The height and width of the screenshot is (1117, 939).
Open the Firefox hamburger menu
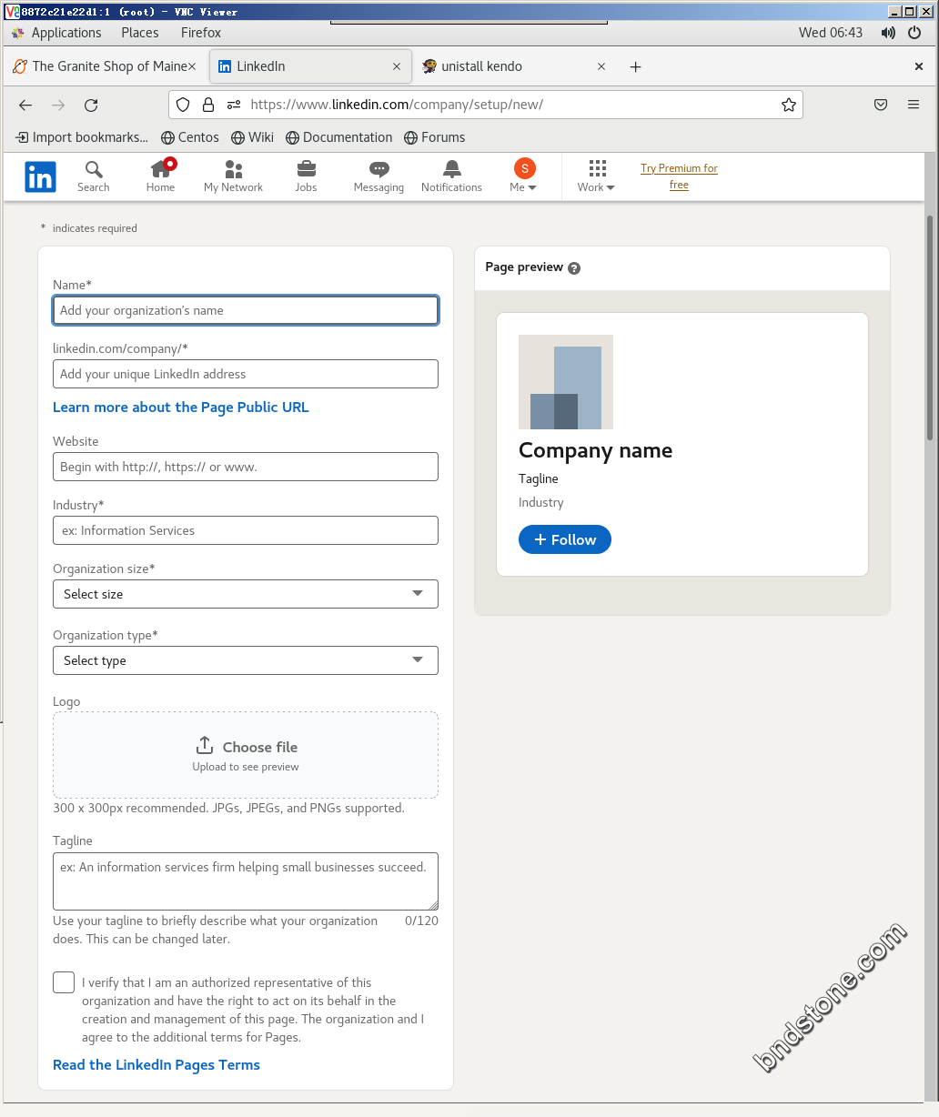point(914,105)
